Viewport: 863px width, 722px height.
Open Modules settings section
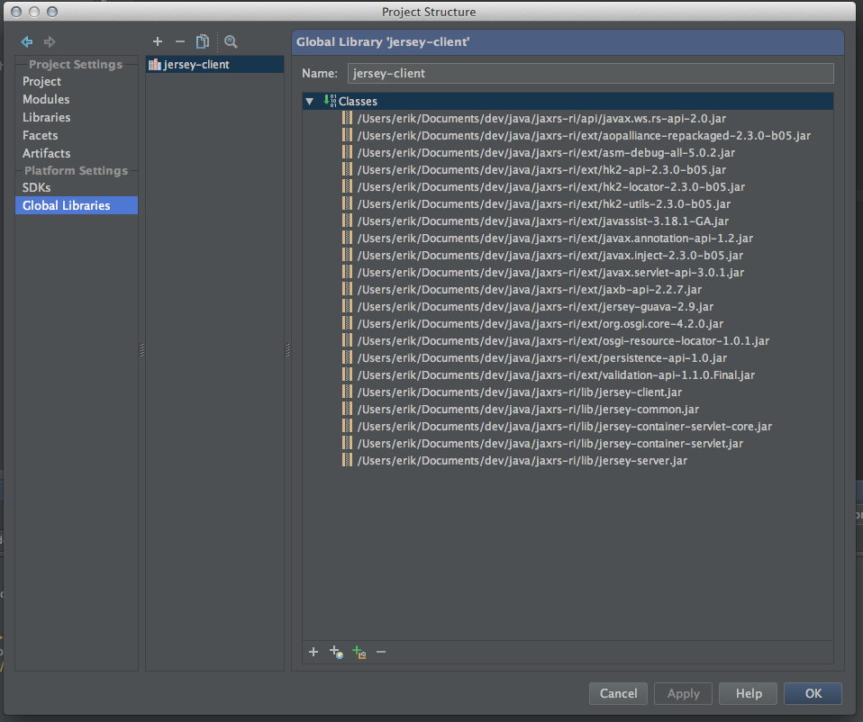point(46,100)
